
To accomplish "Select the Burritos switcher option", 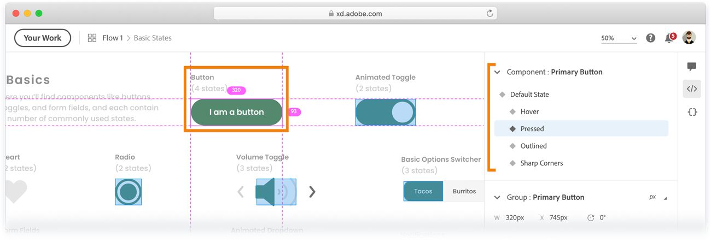I will coord(464,191).
